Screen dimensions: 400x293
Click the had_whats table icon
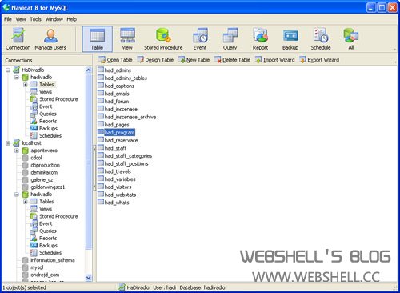pos(101,202)
